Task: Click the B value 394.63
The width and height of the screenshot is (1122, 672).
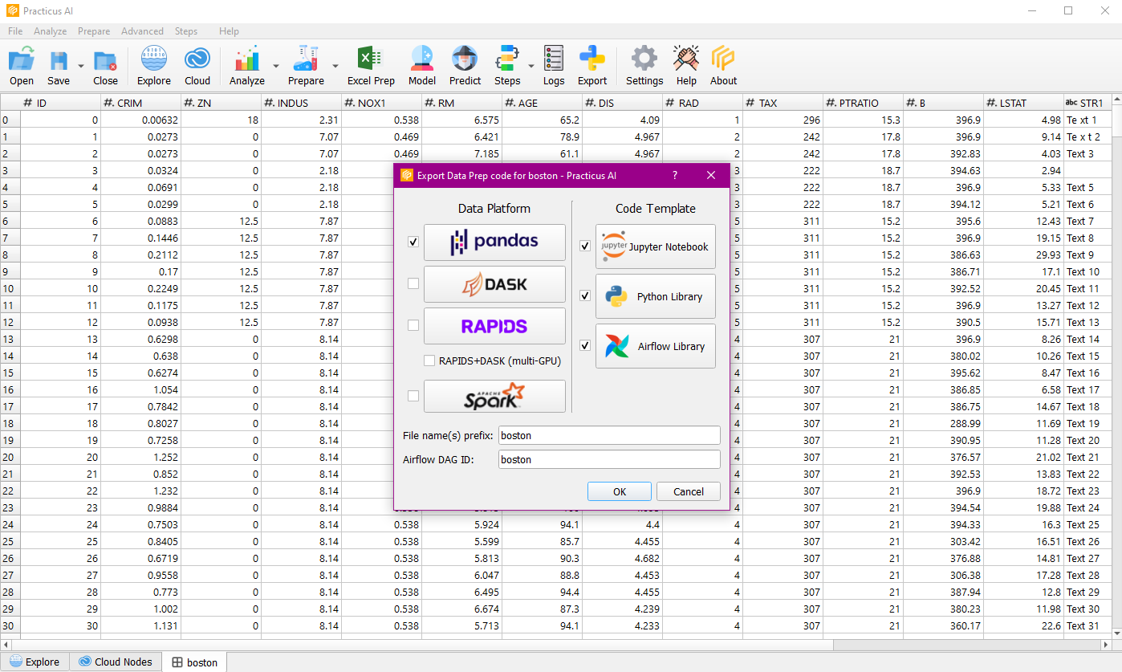Action: tap(943, 170)
